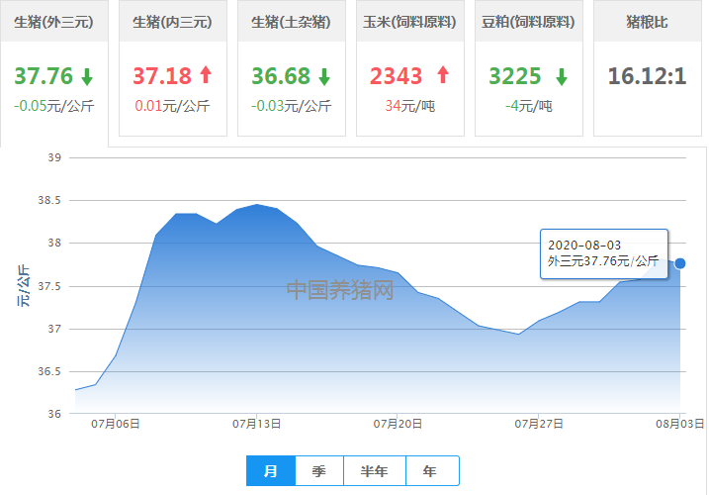
Task: Click the blue data point at 08月03日
Action: tap(679, 263)
